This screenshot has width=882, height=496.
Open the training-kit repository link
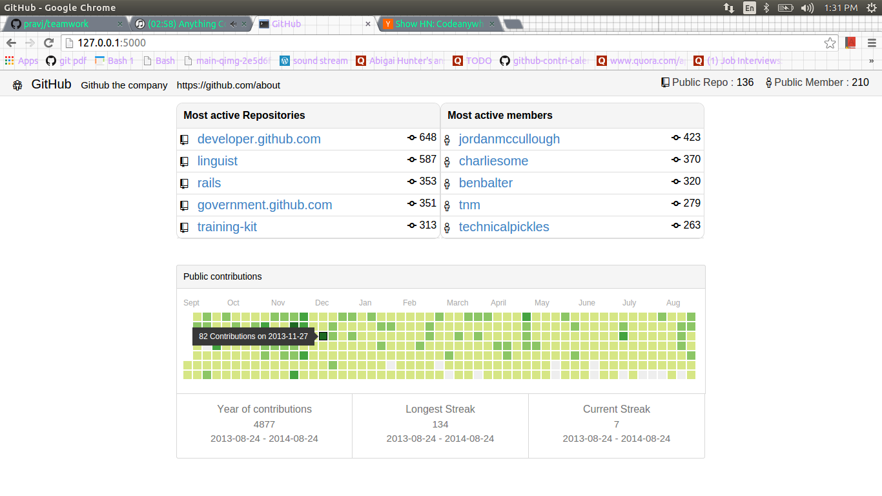(227, 227)
